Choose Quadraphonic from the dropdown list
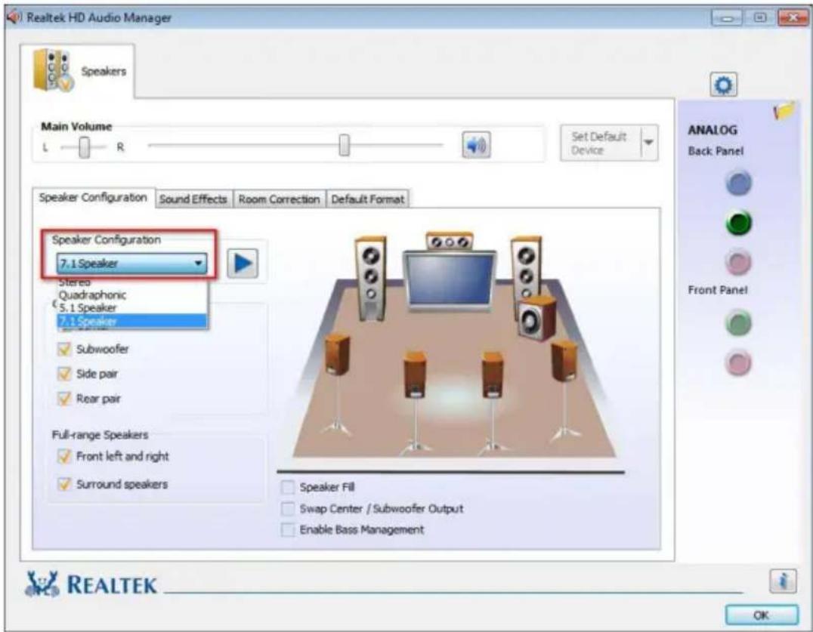813x632 pixels. pos(132,294)
